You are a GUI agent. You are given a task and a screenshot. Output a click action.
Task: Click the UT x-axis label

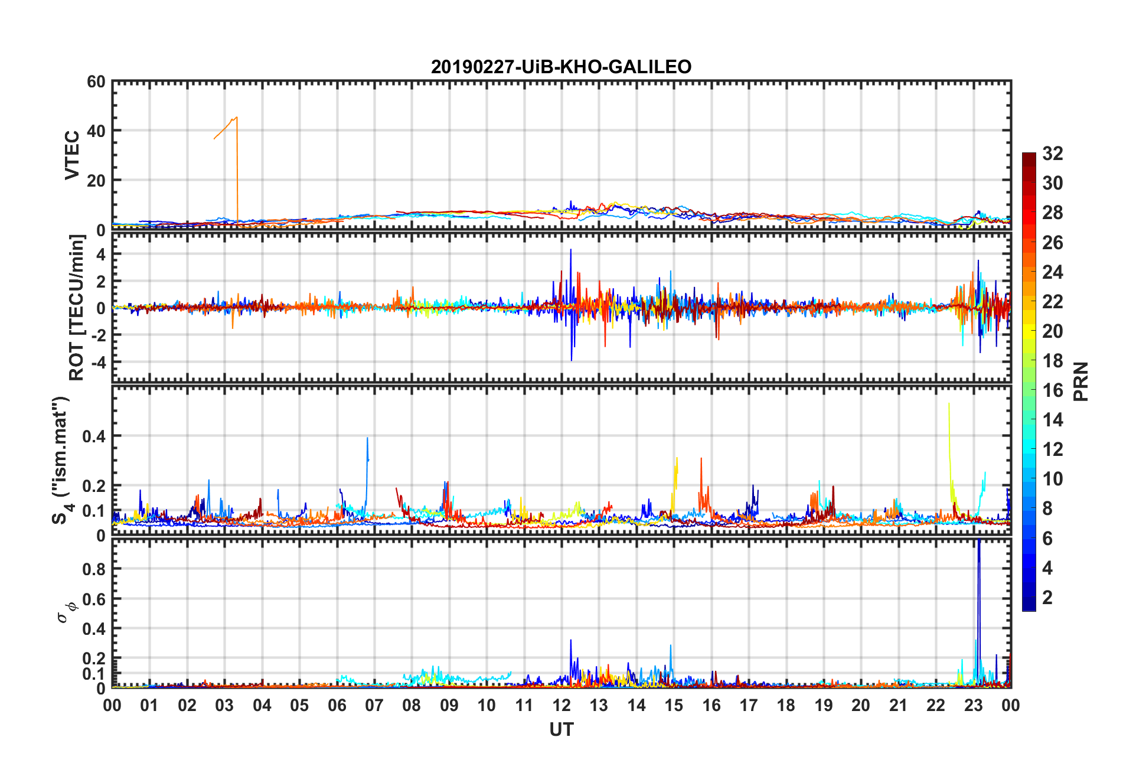[x=561, y=730]
